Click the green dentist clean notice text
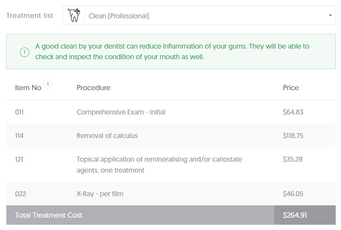 (172, 51)
